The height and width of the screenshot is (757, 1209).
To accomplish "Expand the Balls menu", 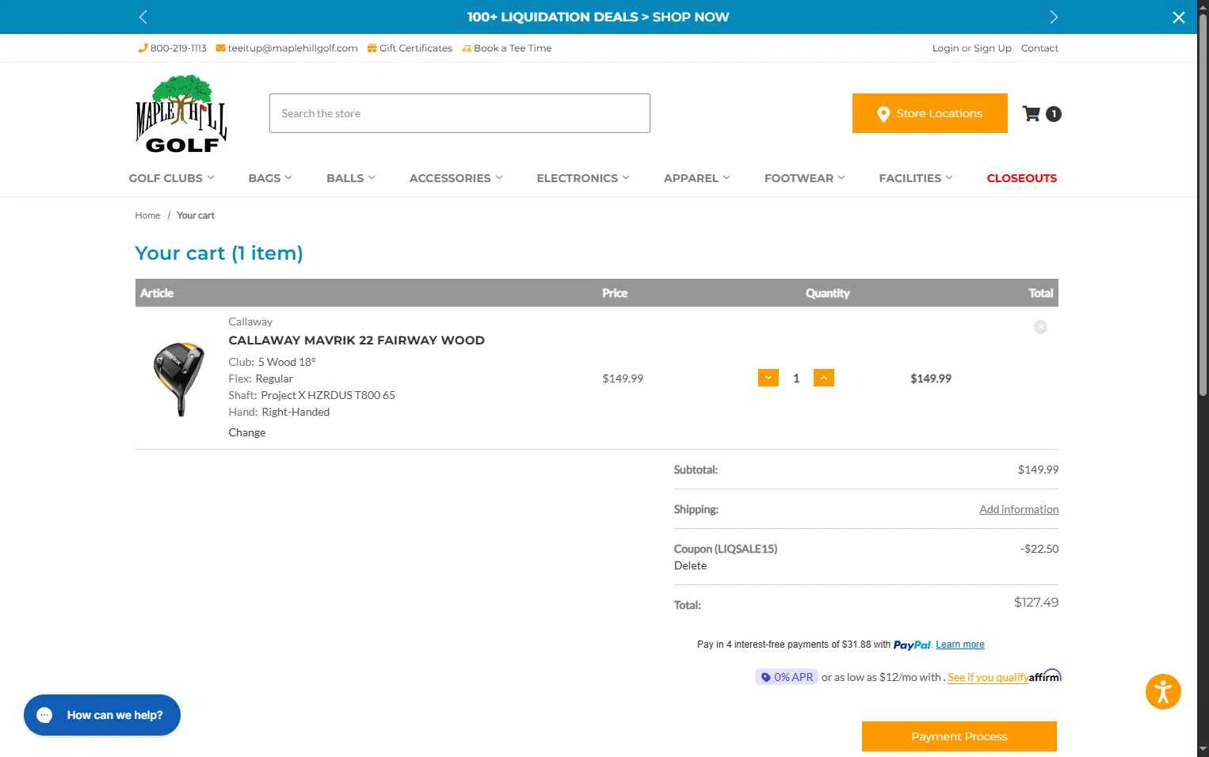I will pos(351,178).
